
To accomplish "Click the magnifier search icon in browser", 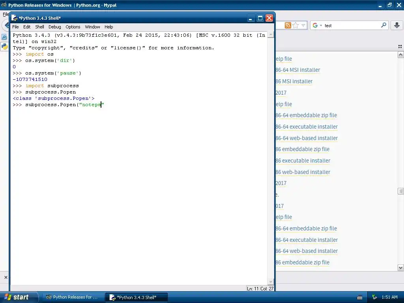I will coord(383,25).
